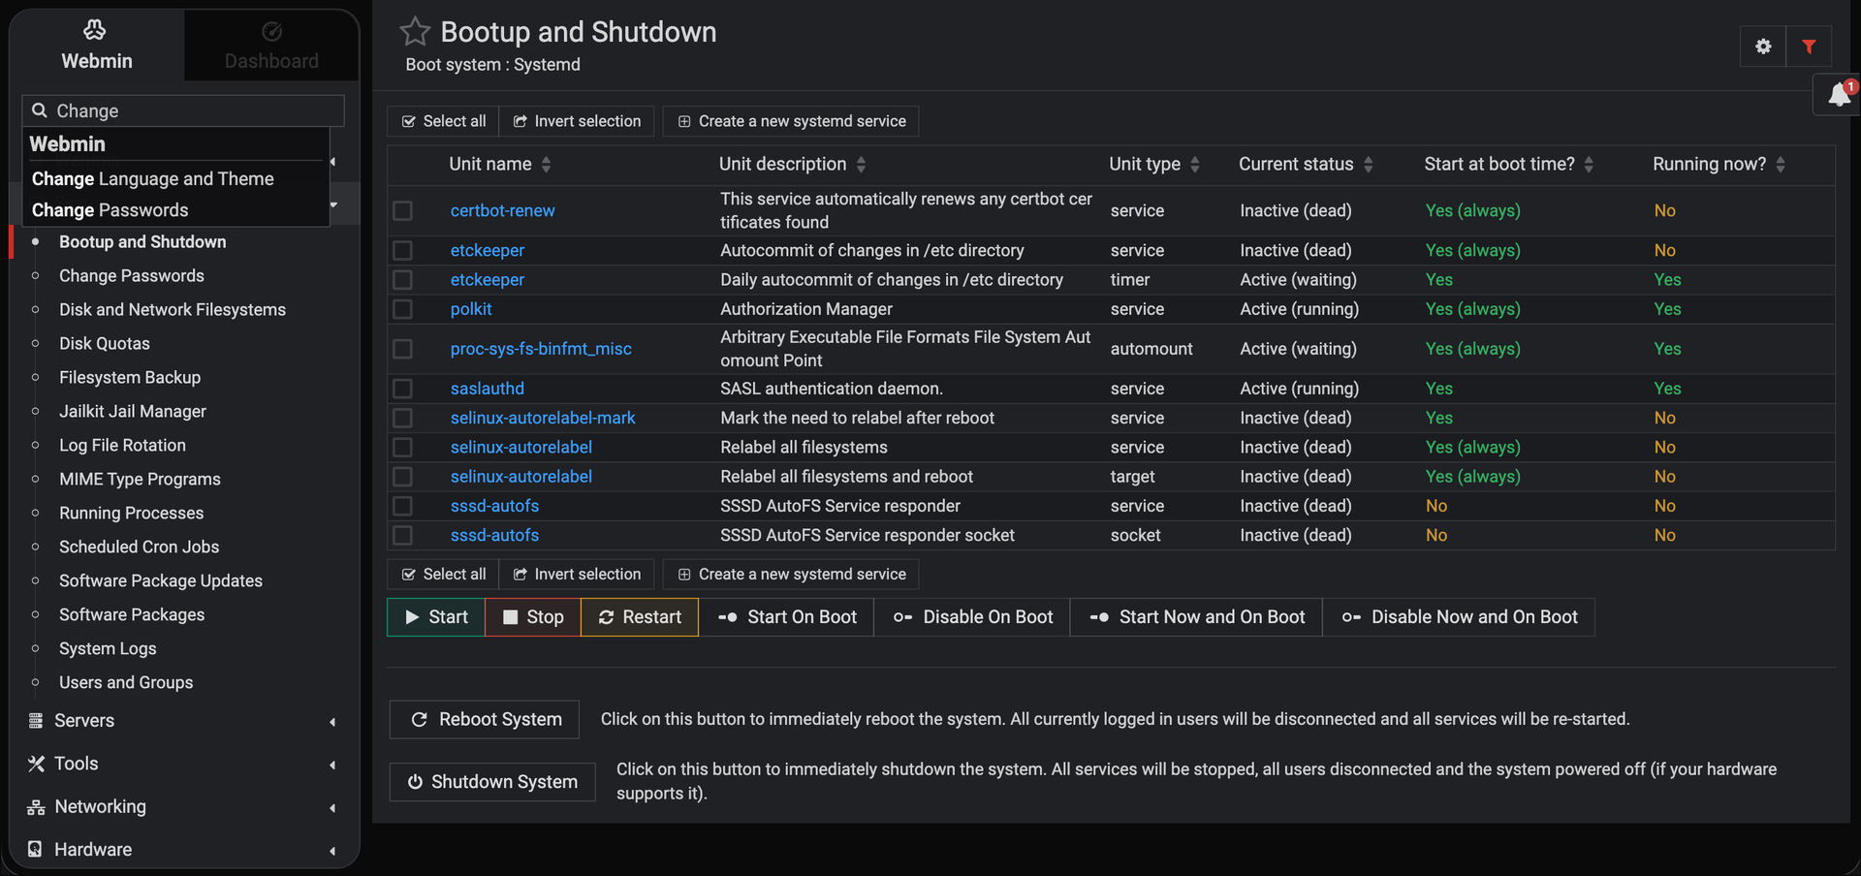Select the proc-sys-fs-binfmt_misc checkbox
The width and height of the screenshot is (1861, 876).
point(403,349)
